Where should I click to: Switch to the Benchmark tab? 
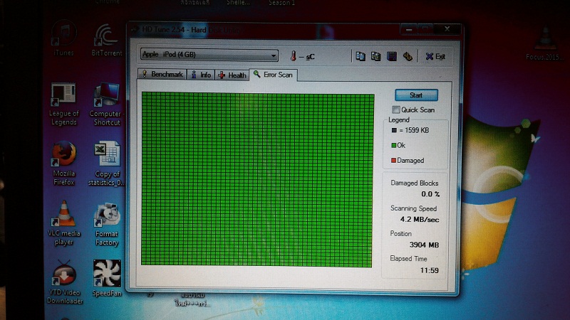(162, 75)
